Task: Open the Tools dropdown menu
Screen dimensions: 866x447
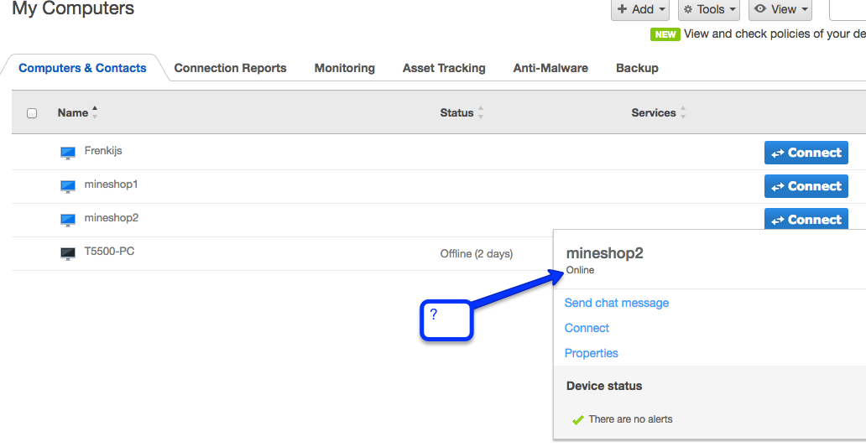Action: (x=709, y=9)
